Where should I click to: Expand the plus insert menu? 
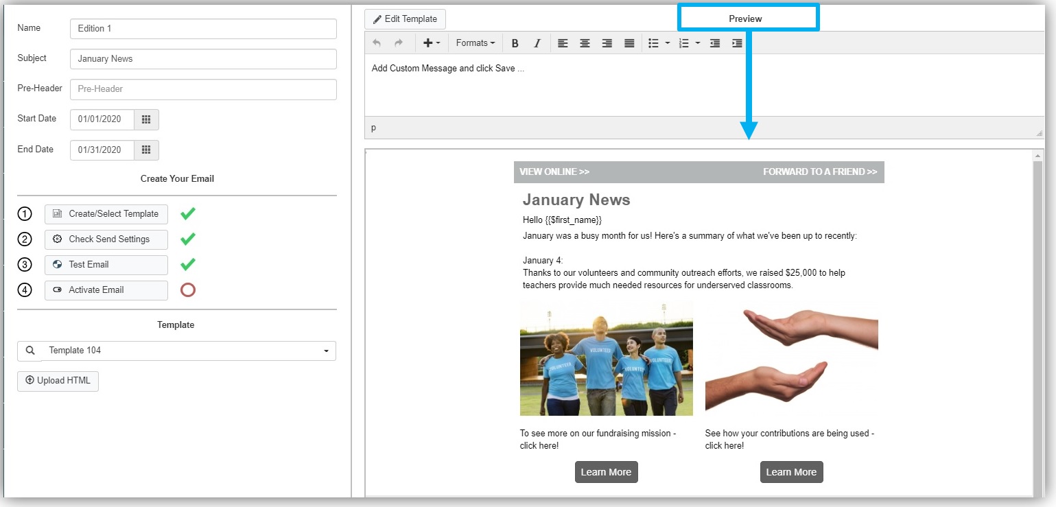pyautogui.click(x=432, y=43)
